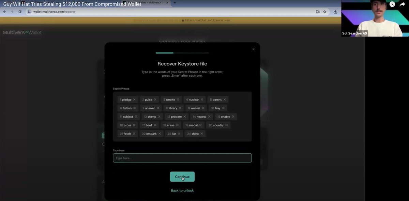This screenshot has height=201, width=409.
Task: Remove the word nuclear from the phrase
Action: coord(202,99)
